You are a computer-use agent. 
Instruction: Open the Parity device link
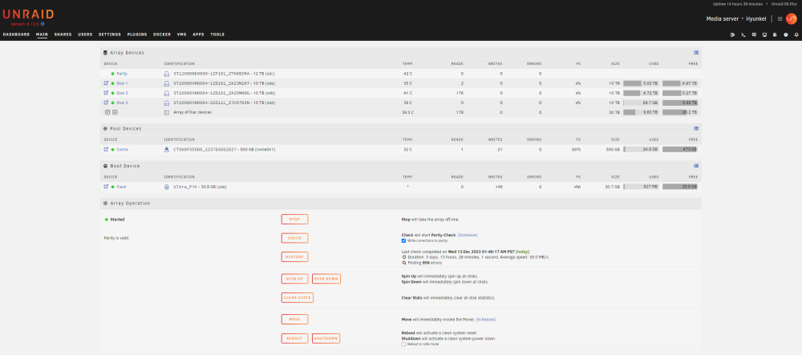point(122,74)
